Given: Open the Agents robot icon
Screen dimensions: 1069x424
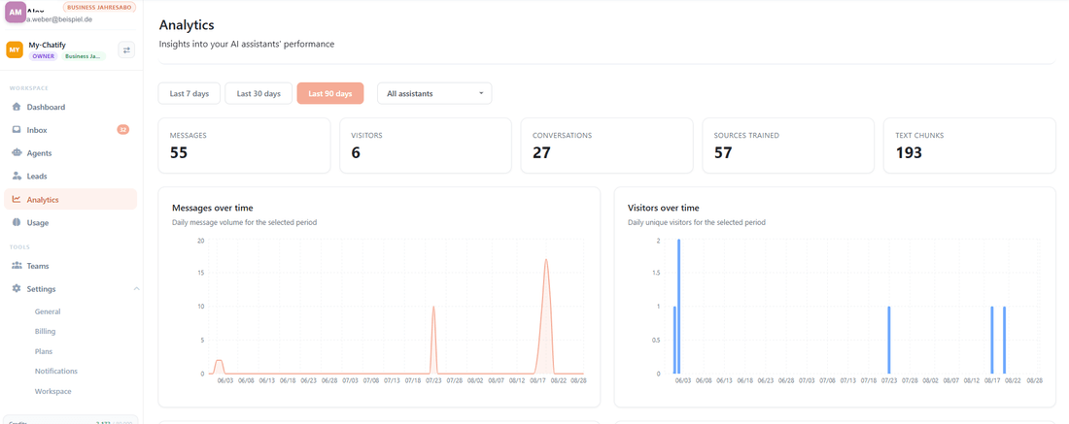Looking at the screenshot, I should 17,153.
